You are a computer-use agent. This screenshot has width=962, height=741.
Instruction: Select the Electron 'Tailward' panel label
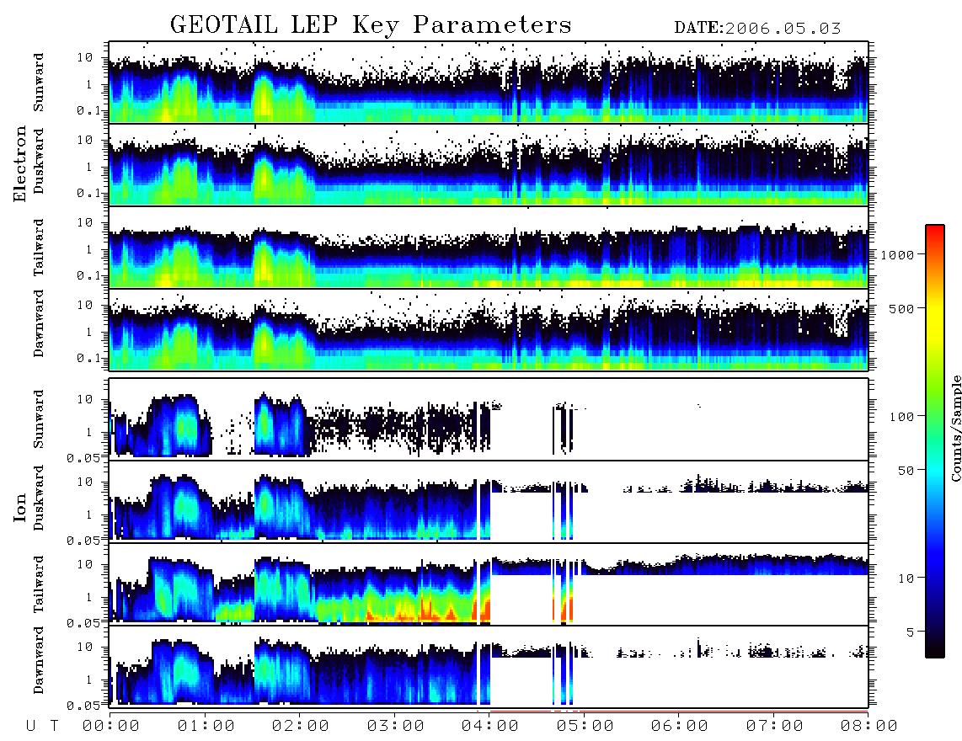(39, 247)
